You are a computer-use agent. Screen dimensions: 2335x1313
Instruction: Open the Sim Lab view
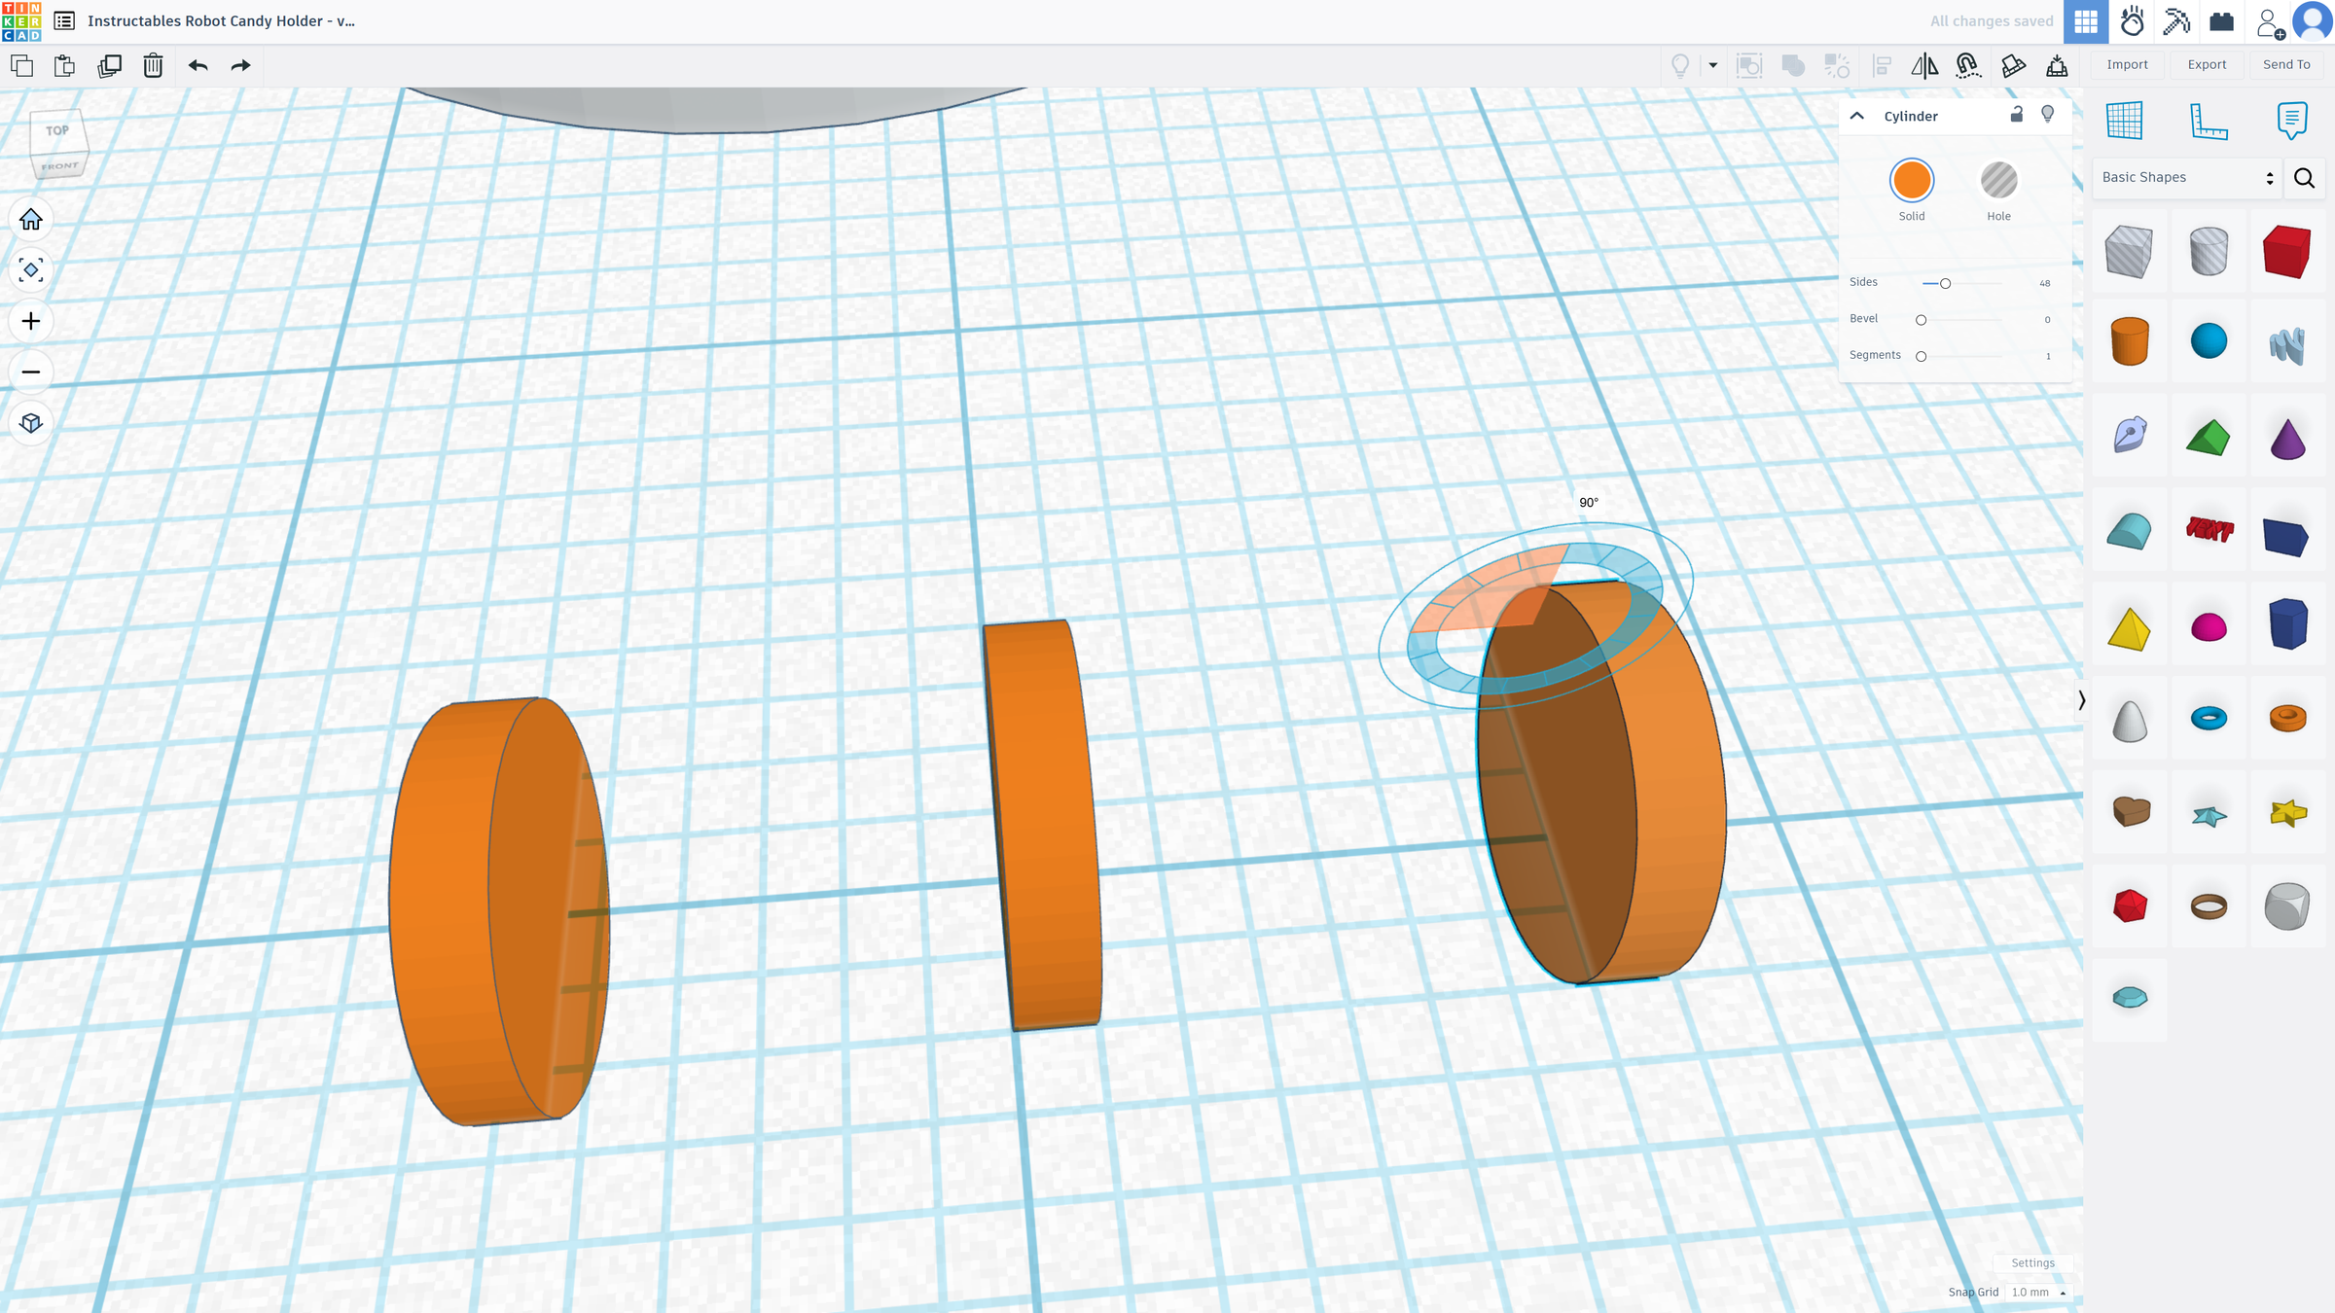(x=2132, y=21)
